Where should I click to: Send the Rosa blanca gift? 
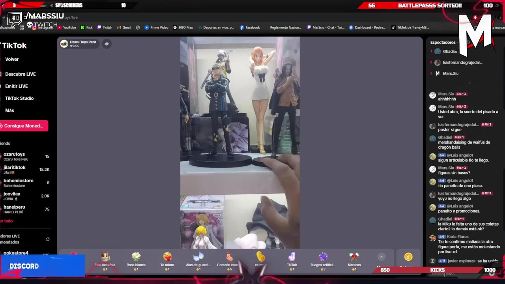point(136,261)
